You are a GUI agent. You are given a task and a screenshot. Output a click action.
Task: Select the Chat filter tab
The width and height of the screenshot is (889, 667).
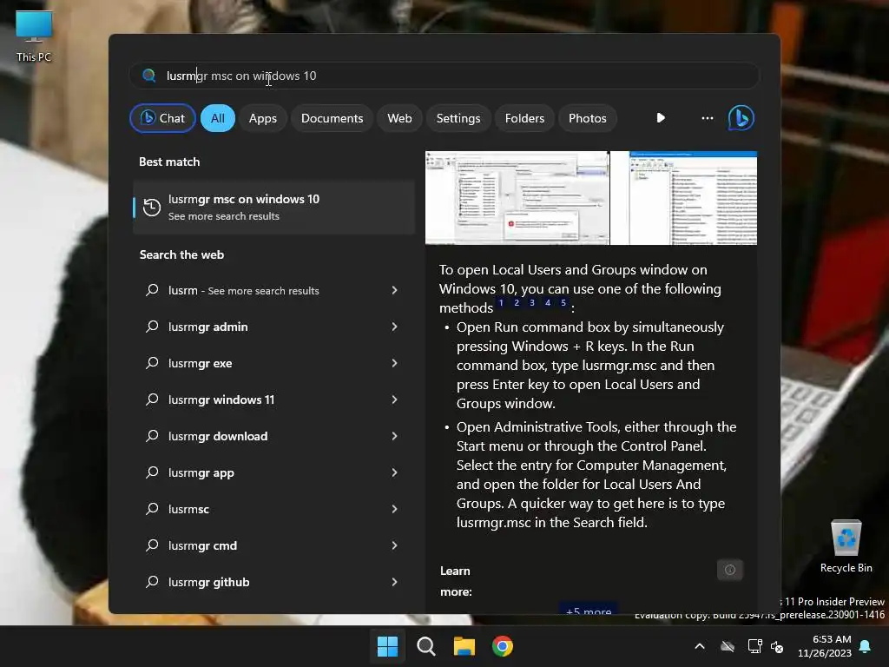162,118
